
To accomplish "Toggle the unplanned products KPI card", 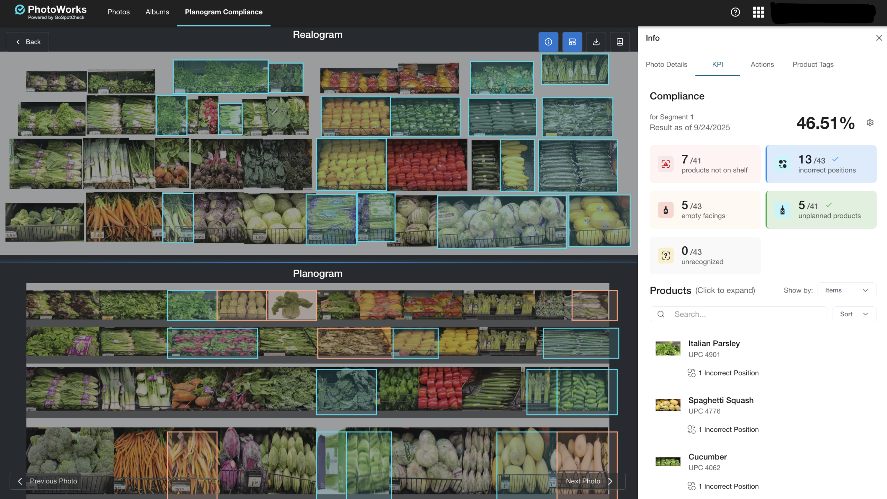I will click(x=821, y=210).
